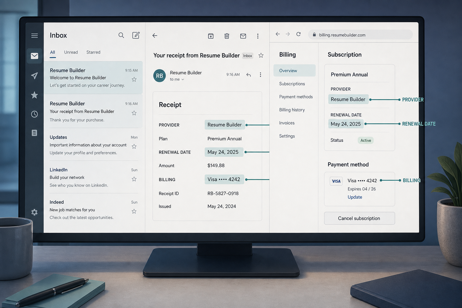Open message options dots beside reply arrow
The width and height of the screenshot is (462, 308).
260,75
